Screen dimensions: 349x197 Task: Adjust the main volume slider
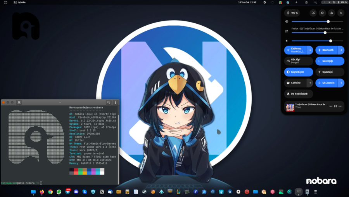[317, 22]
